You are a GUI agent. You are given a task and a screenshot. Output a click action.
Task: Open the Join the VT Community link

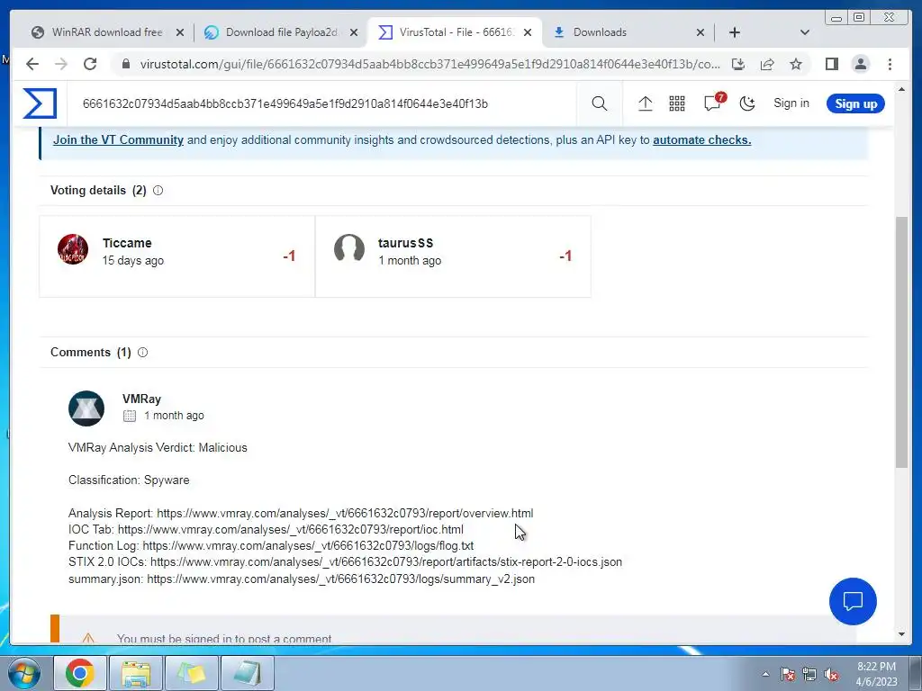(118, 139)
